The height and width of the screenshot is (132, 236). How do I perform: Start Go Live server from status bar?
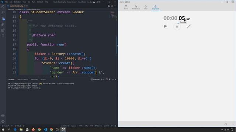[x=99, y=126]
